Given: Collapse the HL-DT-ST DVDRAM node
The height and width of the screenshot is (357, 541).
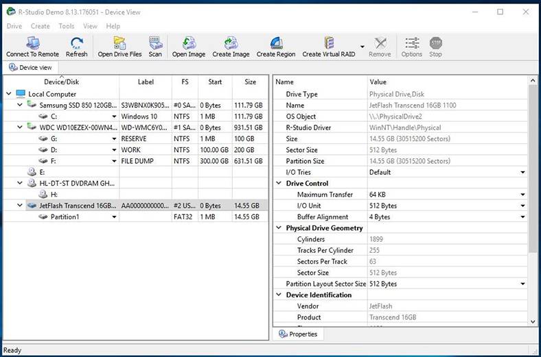Looking at the screenshot, I should pyautogui.click(x=20, y=183).
